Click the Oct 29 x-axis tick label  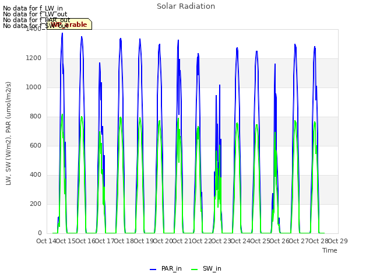coord(338,241)
